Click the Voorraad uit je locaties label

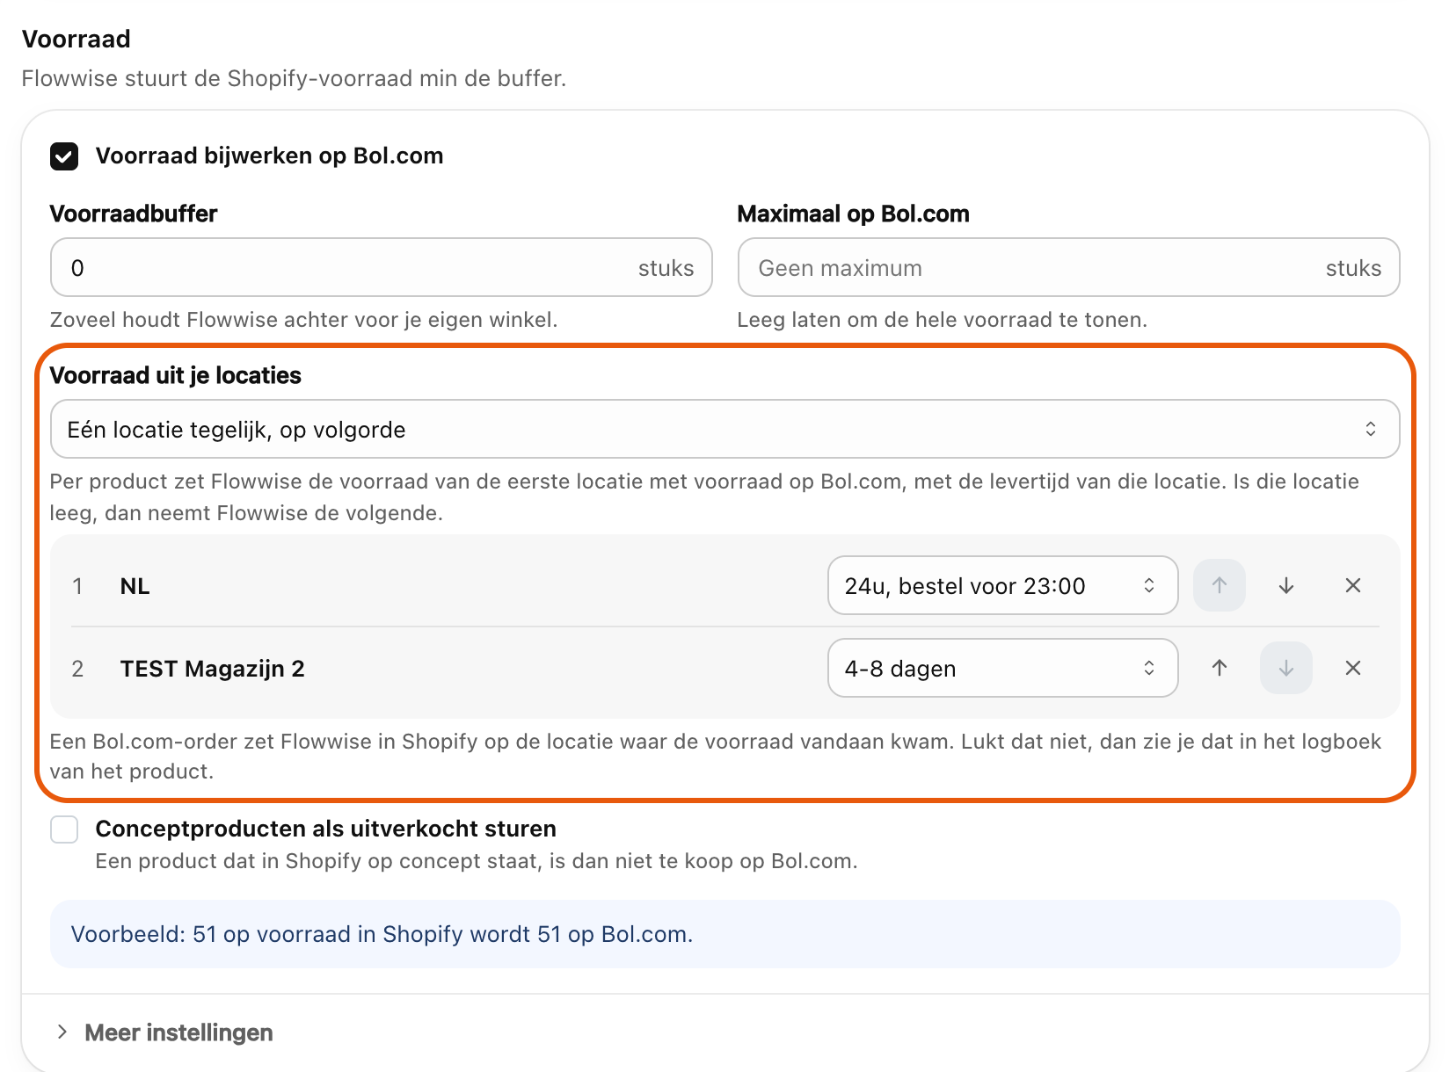175,375
